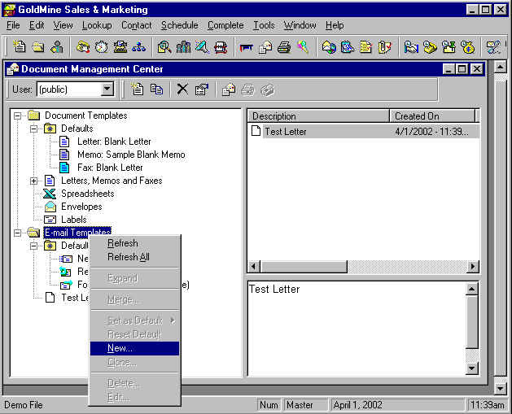Click the Description column header

point(319,116)
